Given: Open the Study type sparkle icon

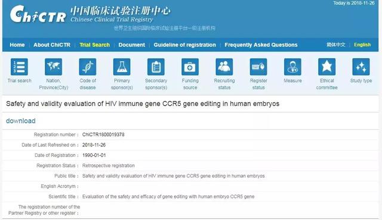Looking at the screenshot, I should pos(361,67).
